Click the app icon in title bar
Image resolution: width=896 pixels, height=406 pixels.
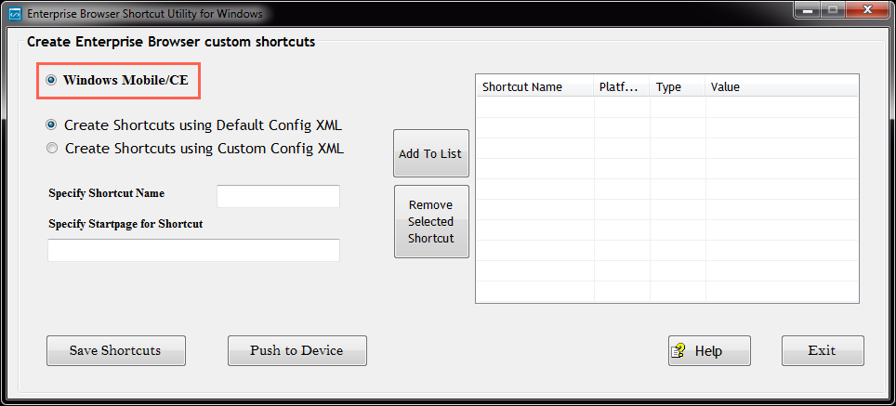click(x=13, y=14)
